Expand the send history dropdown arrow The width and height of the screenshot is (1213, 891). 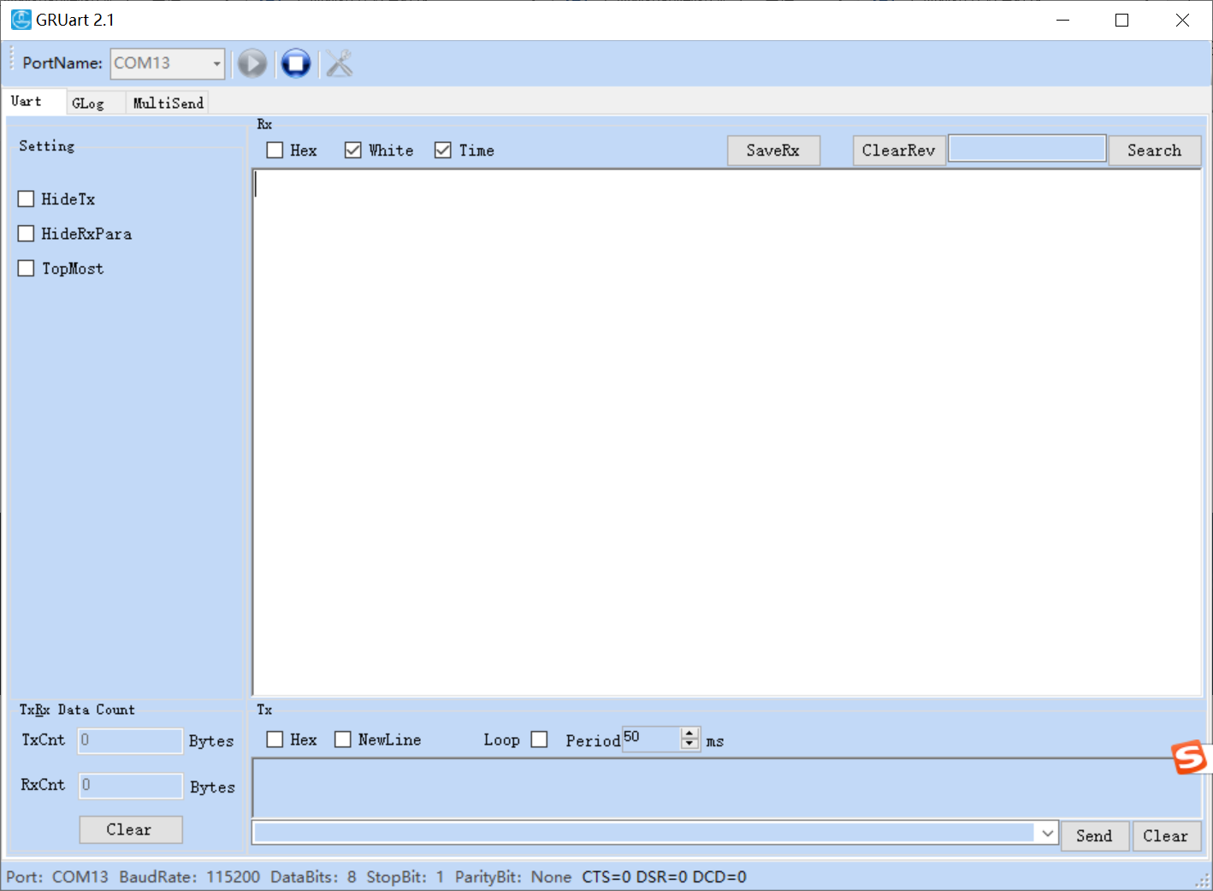1047,834
